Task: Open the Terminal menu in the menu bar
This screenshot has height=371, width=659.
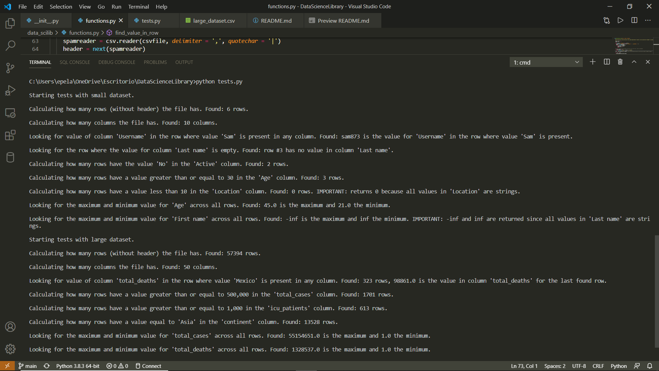Action: pos(138,7)
